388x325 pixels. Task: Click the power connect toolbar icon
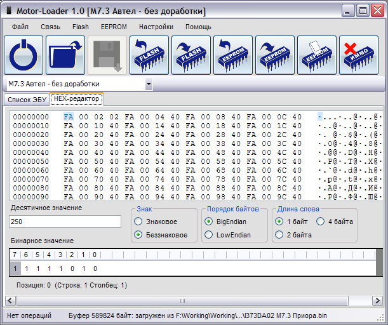click(24, 56)
